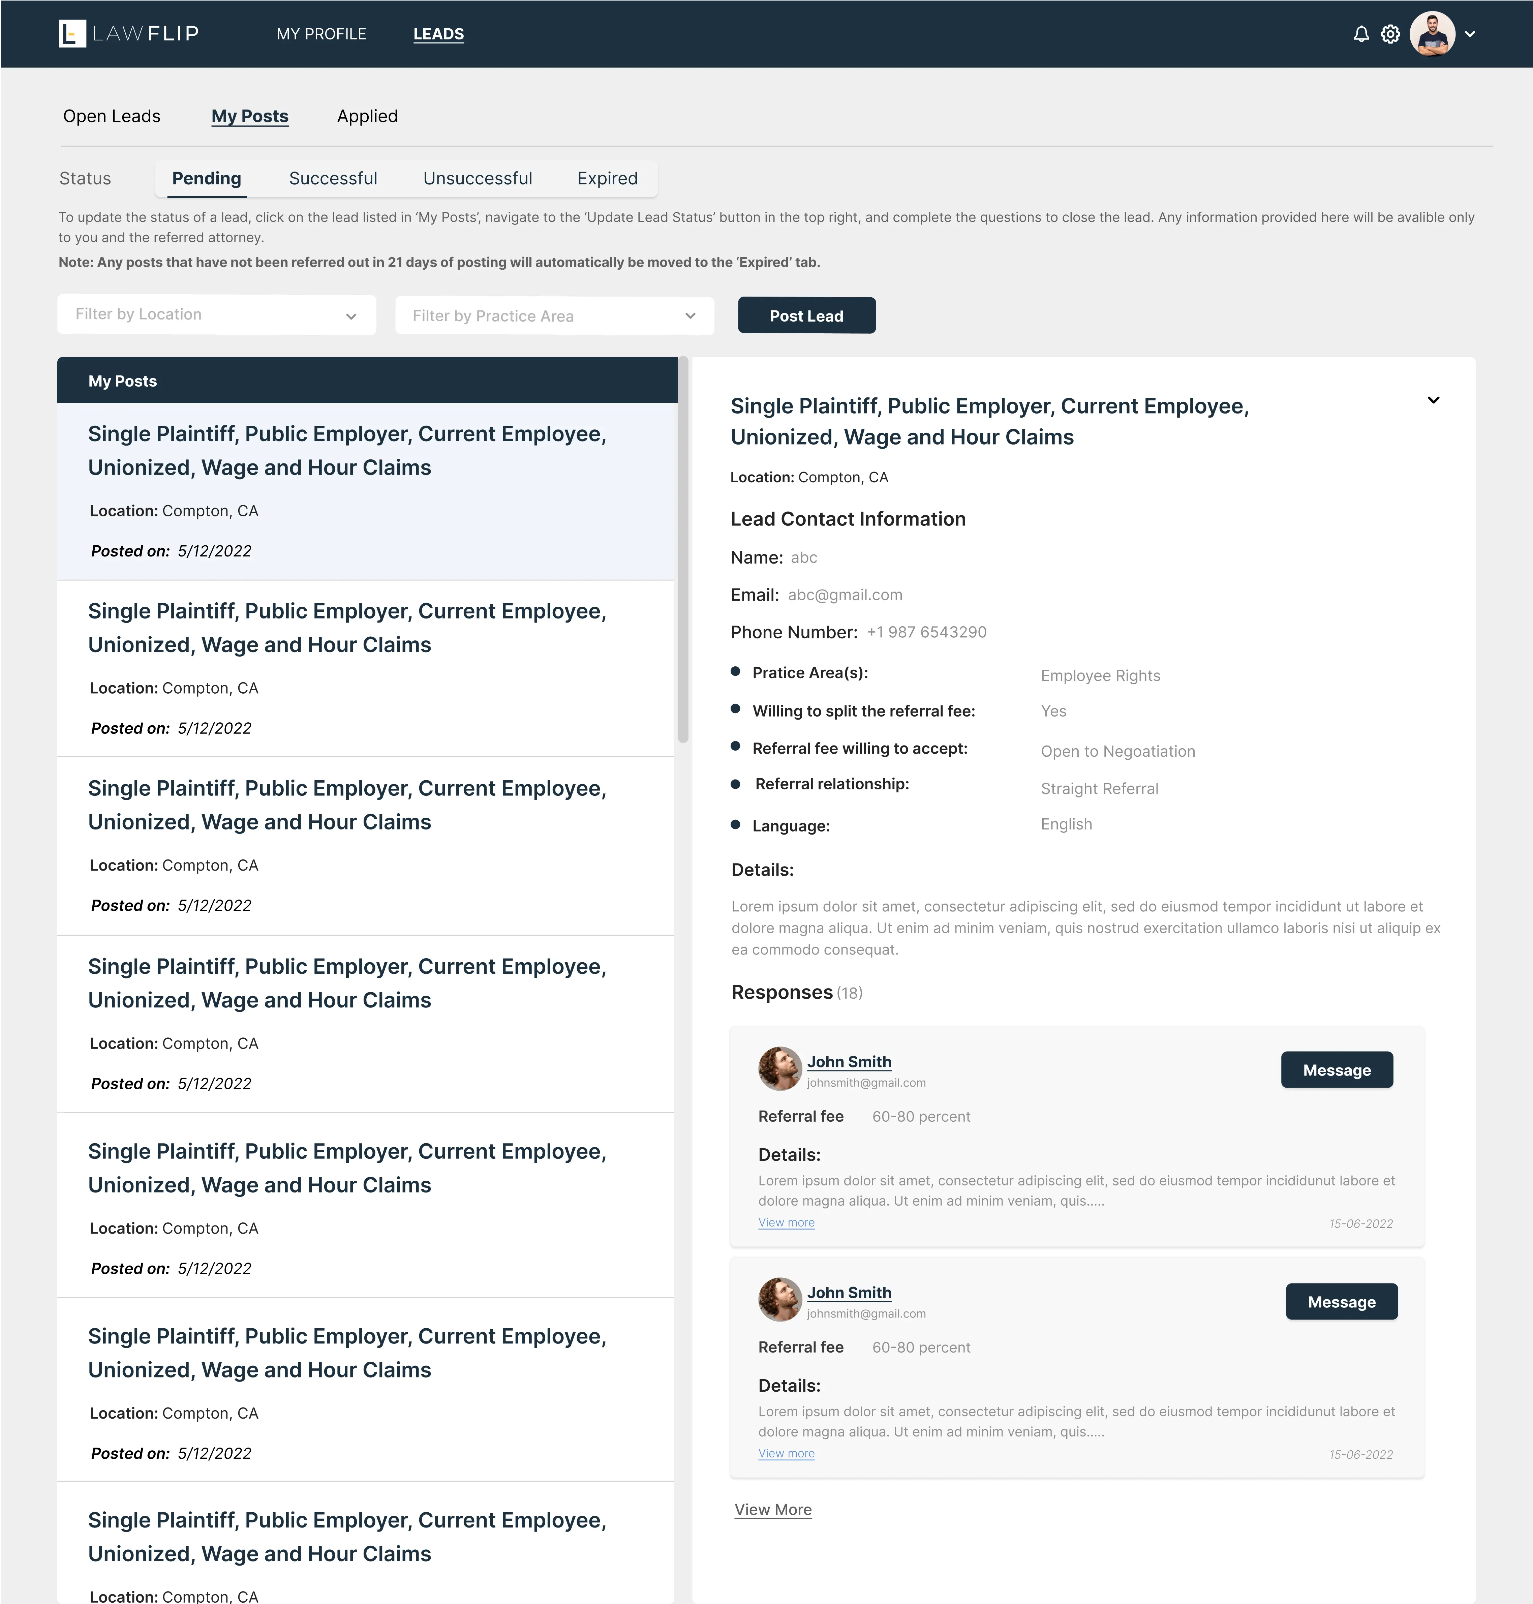Click the LawFlip logo
The image size is (1533, 1604).
point(129,33)
